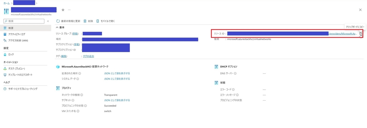
Task: Click the virtual network resource icon by title
Action: 6,11
